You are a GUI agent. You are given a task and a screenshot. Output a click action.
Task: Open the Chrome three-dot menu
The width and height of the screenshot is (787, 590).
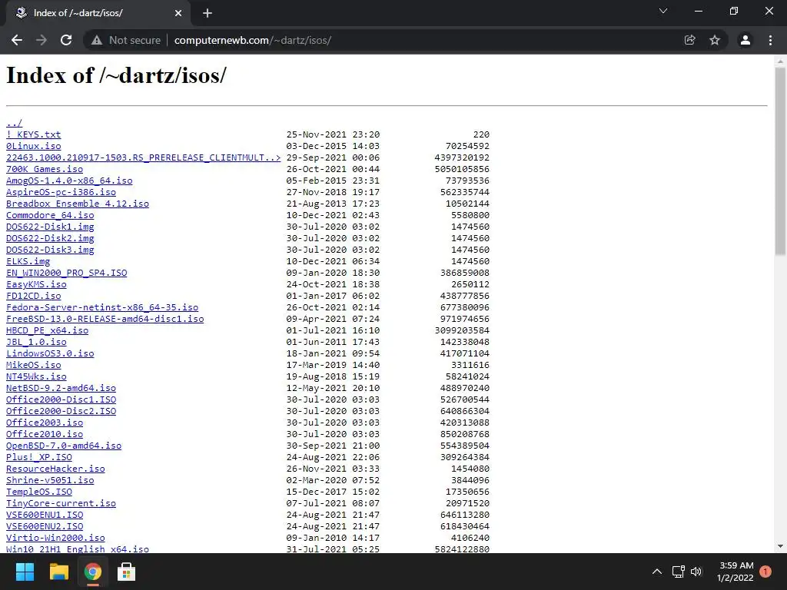[770, 40]
